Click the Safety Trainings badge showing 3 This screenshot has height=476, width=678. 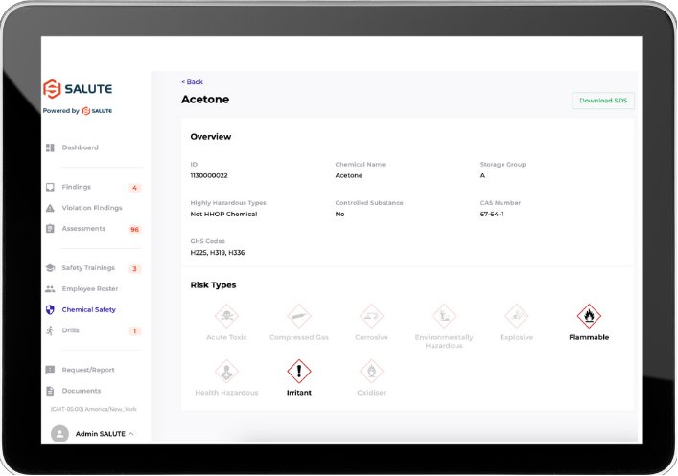tap(134, 269)
